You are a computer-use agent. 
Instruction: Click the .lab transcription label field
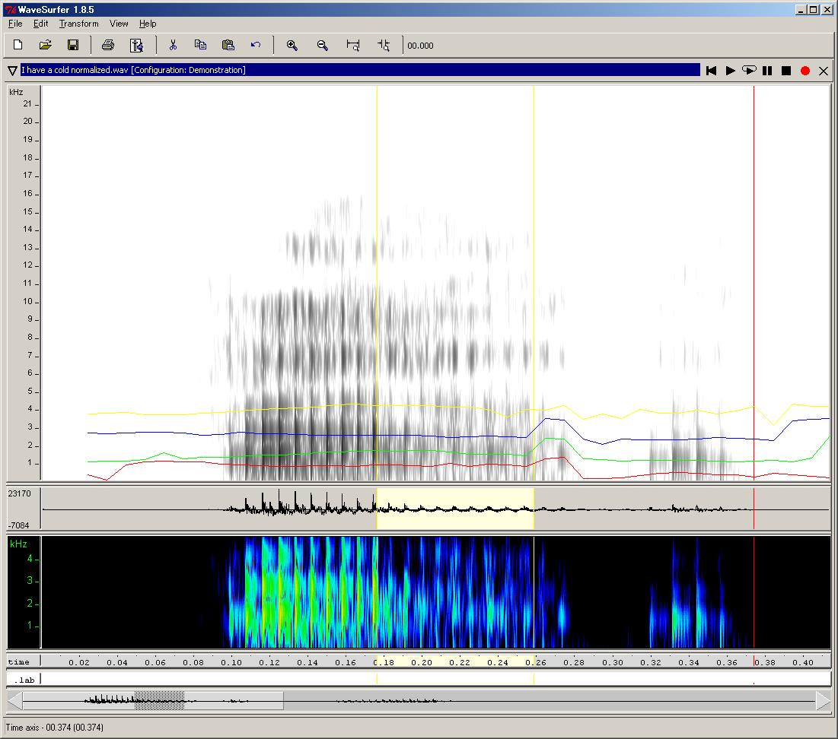434,679
